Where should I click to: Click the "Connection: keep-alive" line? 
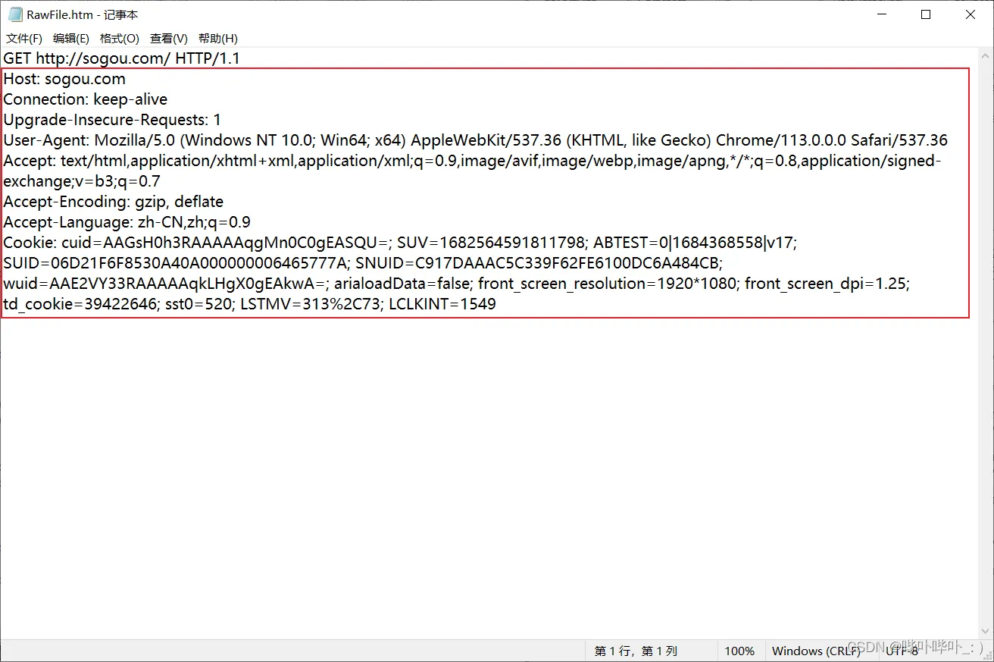click(86, 99)
